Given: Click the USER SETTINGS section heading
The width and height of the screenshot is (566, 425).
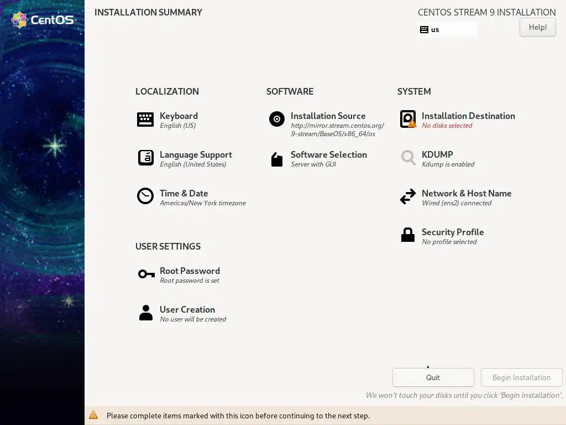Looking at the screenshot, I should point(168,246).
